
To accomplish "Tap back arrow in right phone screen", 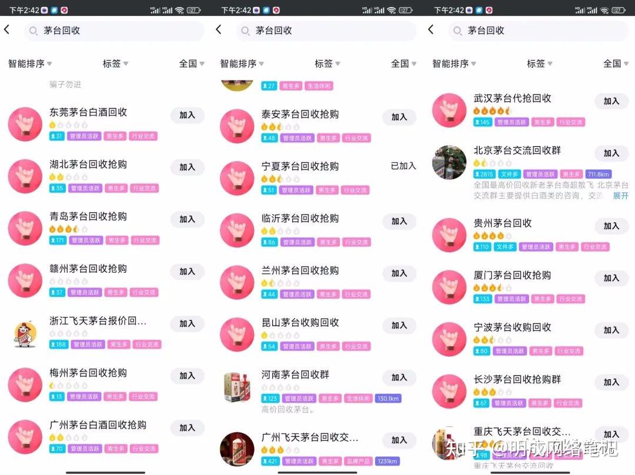I will pyautogui.click(x=431, y=29).
